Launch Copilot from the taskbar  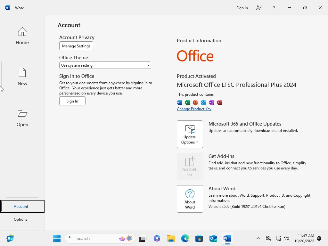[x=157, y=238]
